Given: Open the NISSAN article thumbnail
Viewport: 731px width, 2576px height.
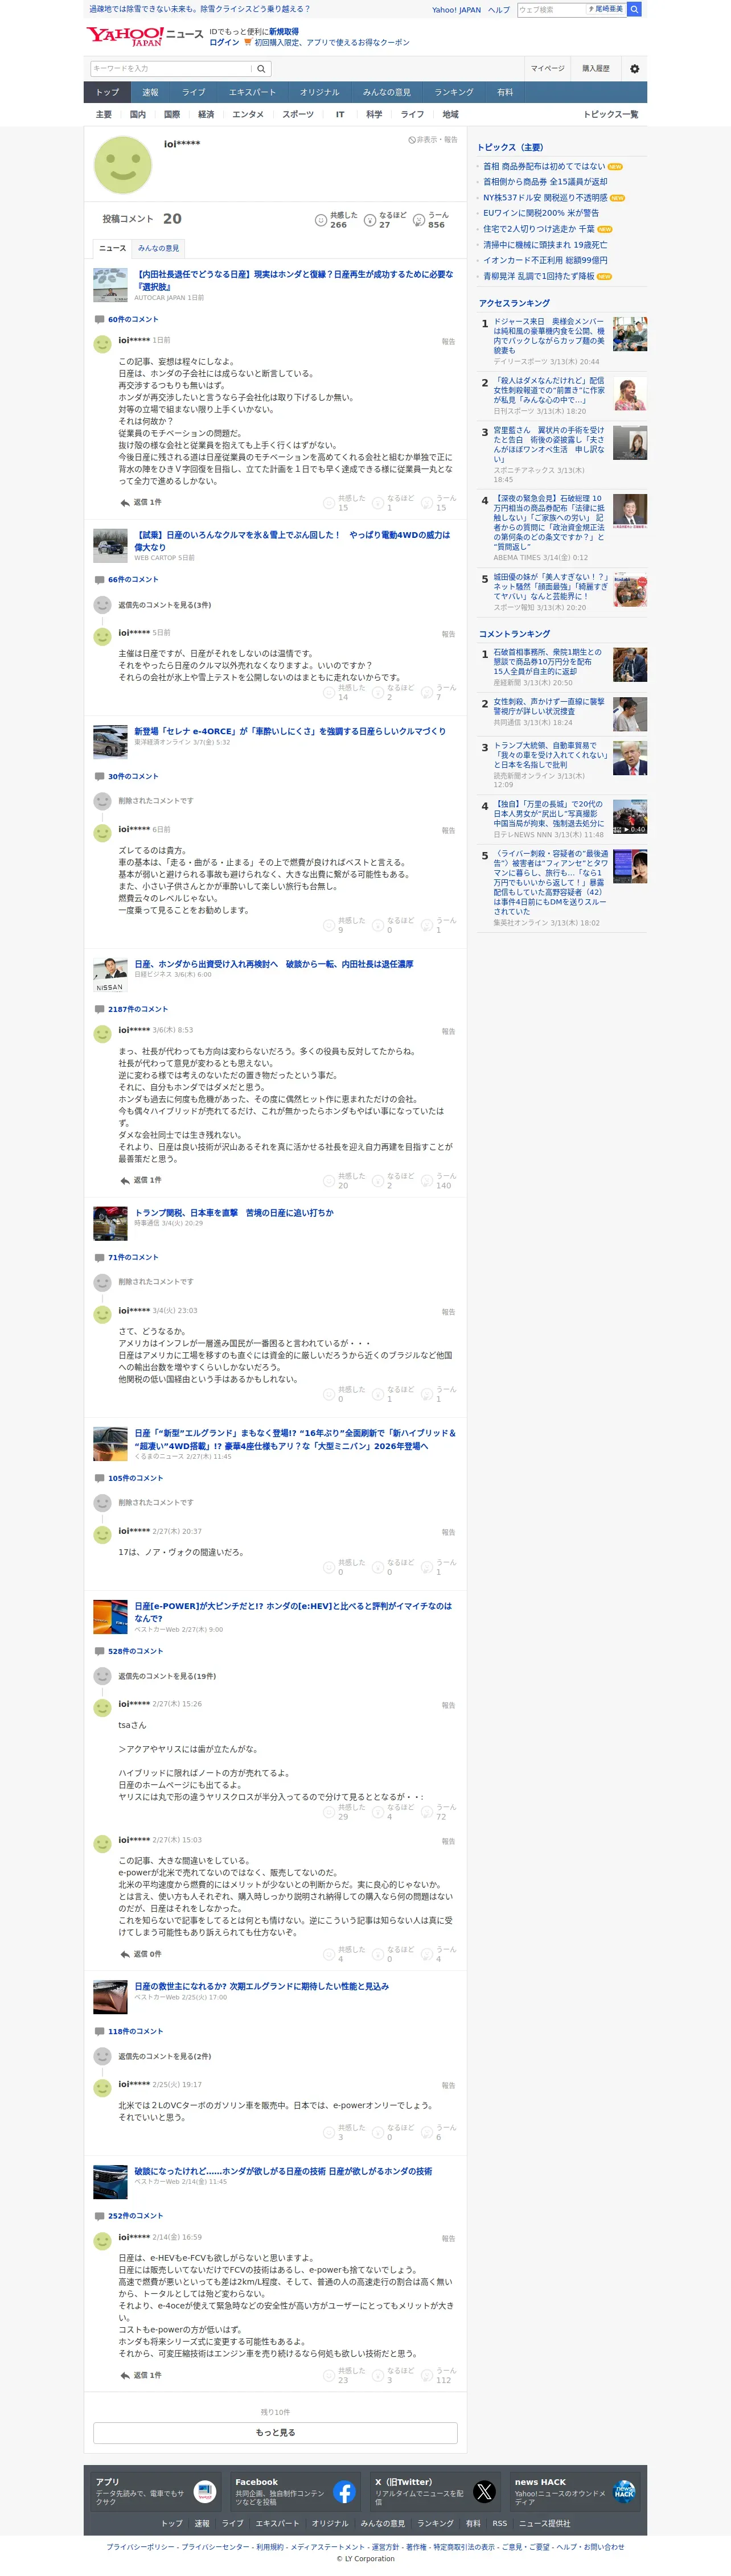Looking at the screenshot, I should [x=110, y=975].
